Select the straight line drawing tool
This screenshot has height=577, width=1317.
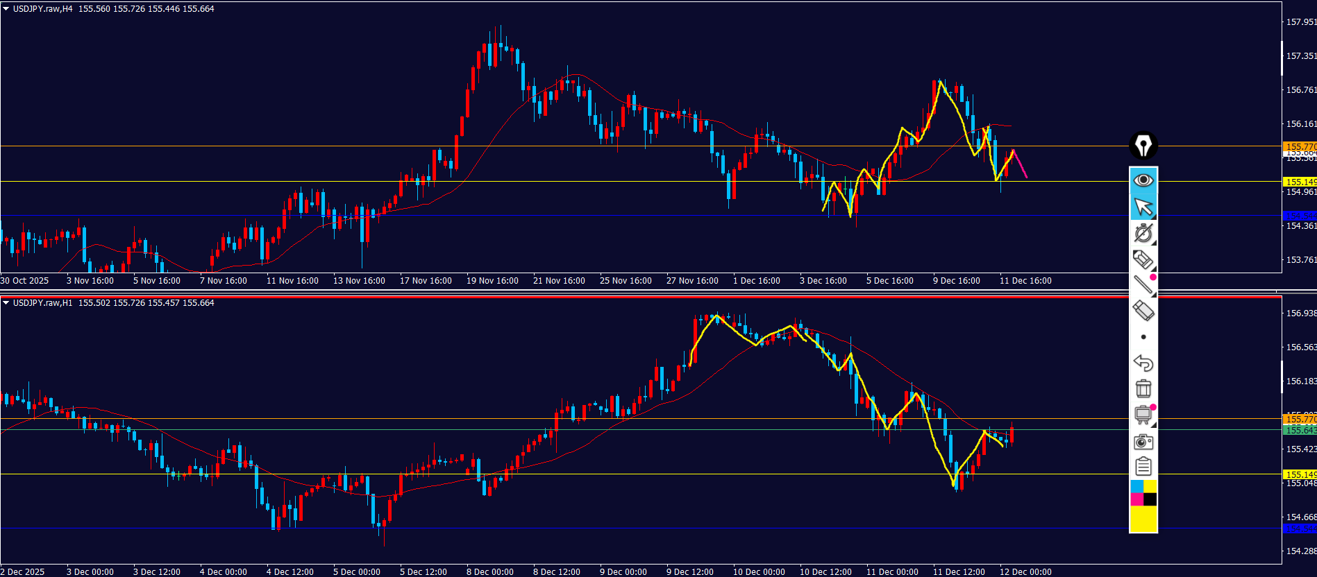tap(1143, 284)
